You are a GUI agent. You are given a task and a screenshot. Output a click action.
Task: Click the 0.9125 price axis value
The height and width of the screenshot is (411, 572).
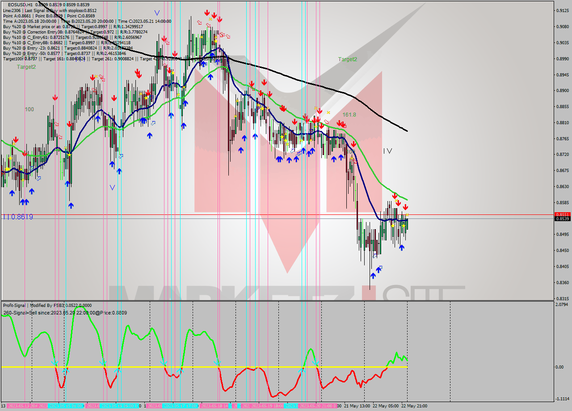562,10
